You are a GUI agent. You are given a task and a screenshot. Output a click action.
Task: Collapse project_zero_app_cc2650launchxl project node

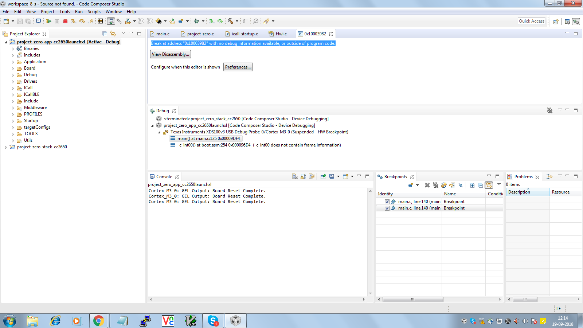click(6, 42)
